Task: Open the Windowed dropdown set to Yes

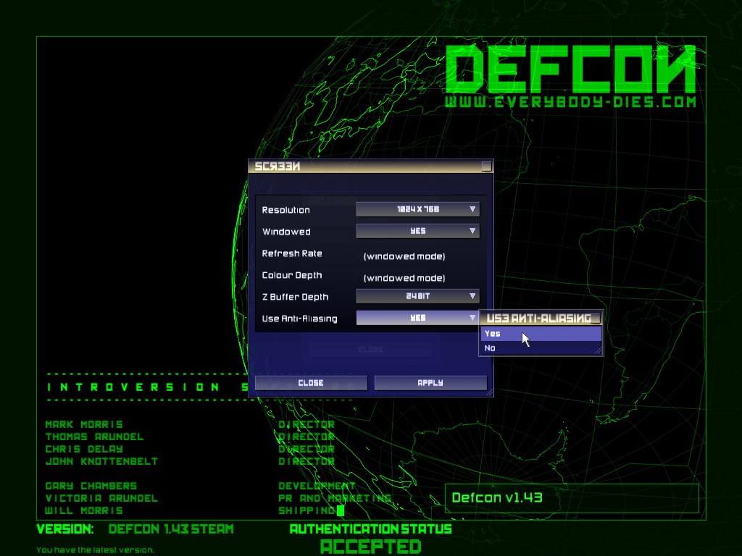Action: 418,231
